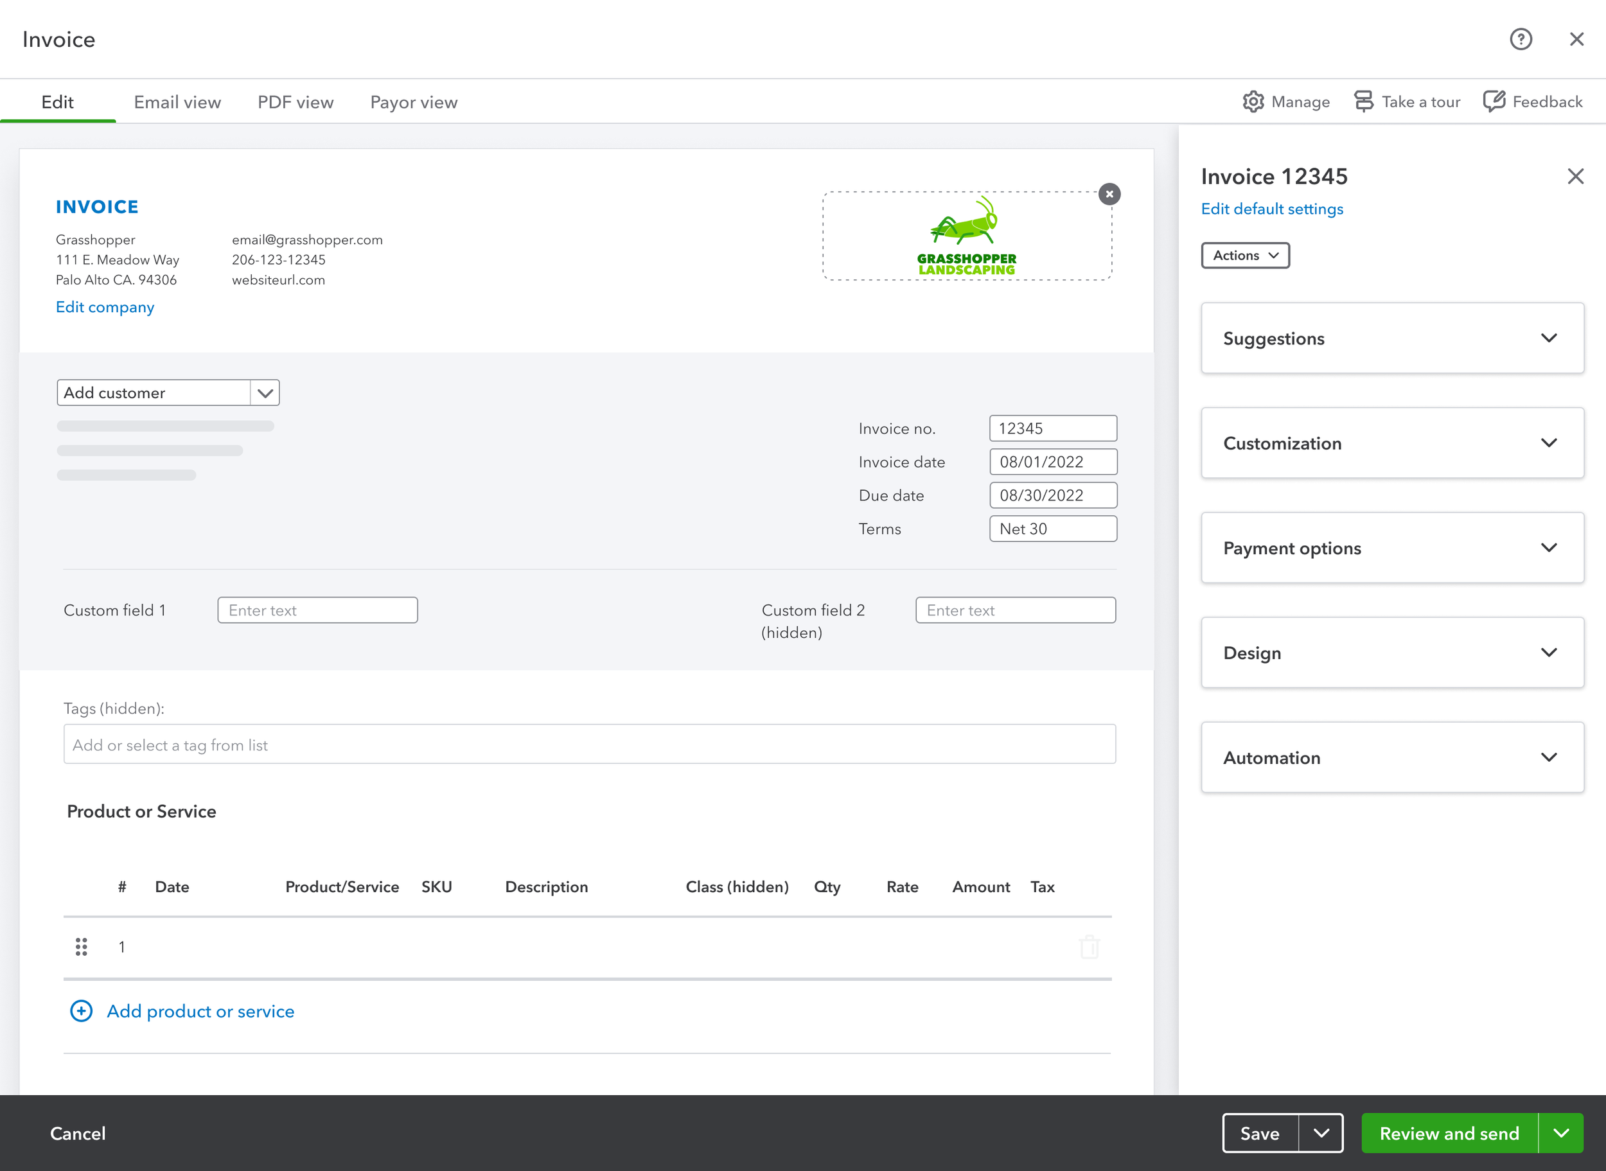
Task: Remove the Grasshopper logo using x icon
Action: 1109,194
